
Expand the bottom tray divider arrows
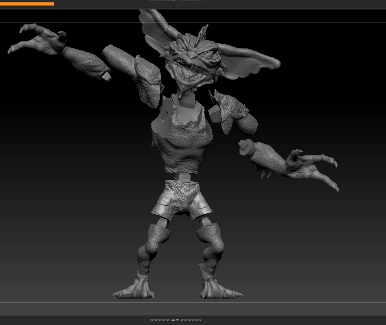pos(175,320)
